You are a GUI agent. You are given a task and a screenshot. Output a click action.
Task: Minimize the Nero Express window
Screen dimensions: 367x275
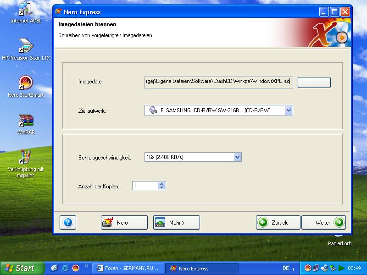click(x=324, y=12)
